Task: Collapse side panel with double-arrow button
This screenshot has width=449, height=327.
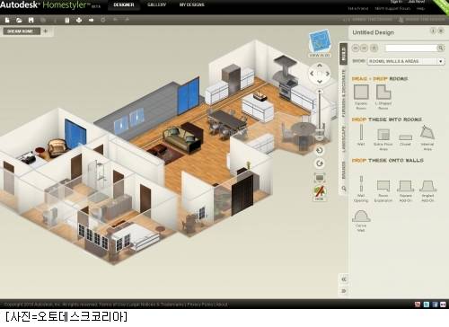Action: pos(344,279)
